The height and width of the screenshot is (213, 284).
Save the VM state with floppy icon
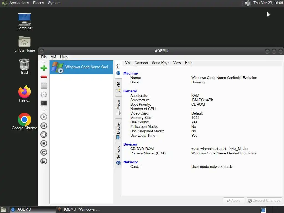(44, 161)
